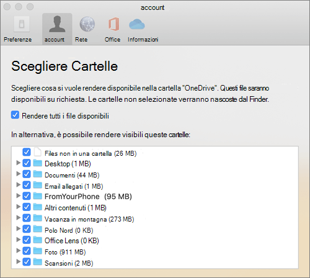The height and width of the screenshot is (278, 310).
Task: Click the file icon for Files non in una cartella
Action: [x=38, y=152]
